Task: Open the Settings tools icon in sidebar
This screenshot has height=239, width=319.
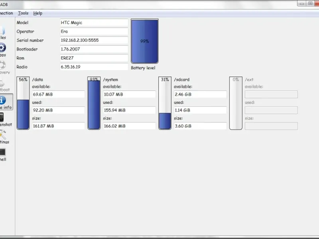Action: click(x=3, y=135)
